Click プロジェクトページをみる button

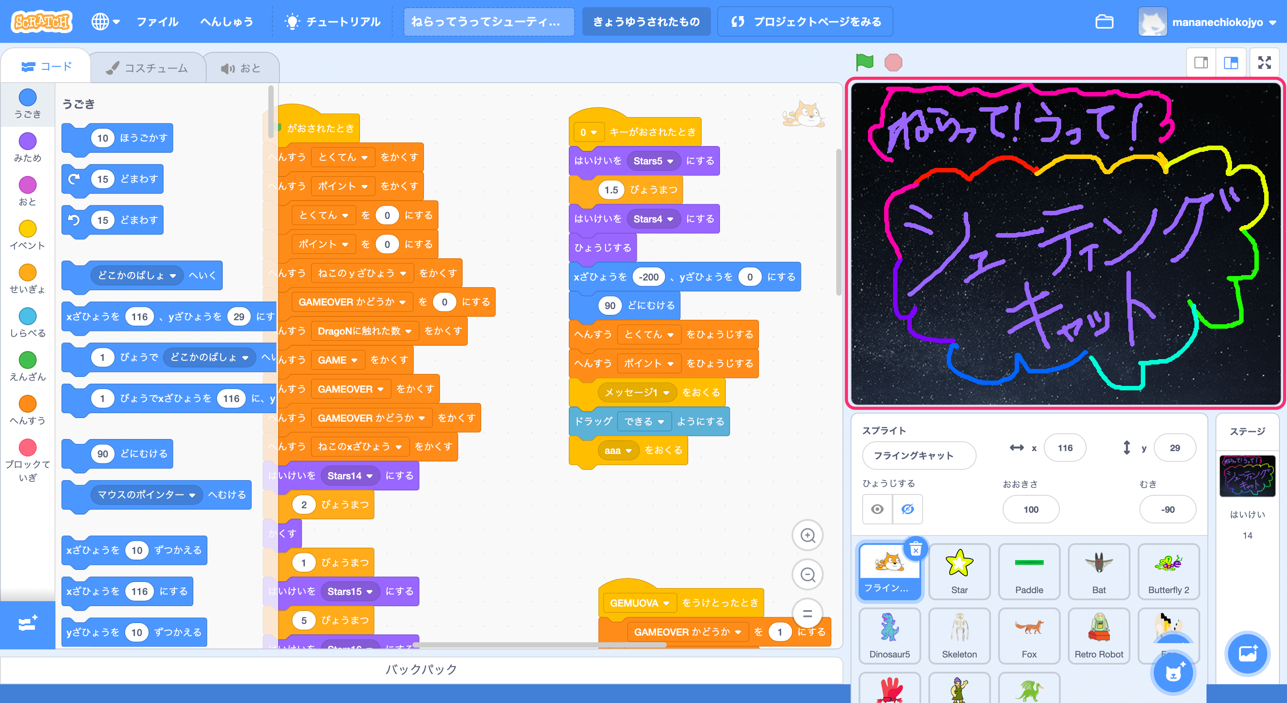click(x=805, y=22)
